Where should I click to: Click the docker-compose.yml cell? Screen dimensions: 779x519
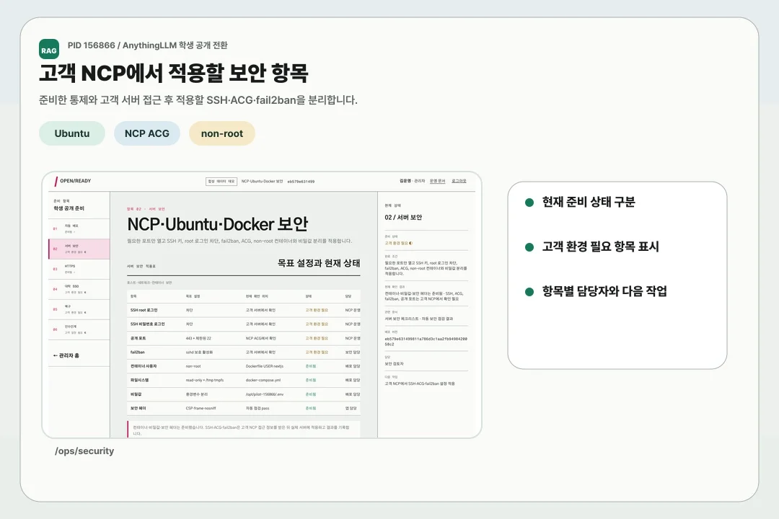[x=263, y=380]
